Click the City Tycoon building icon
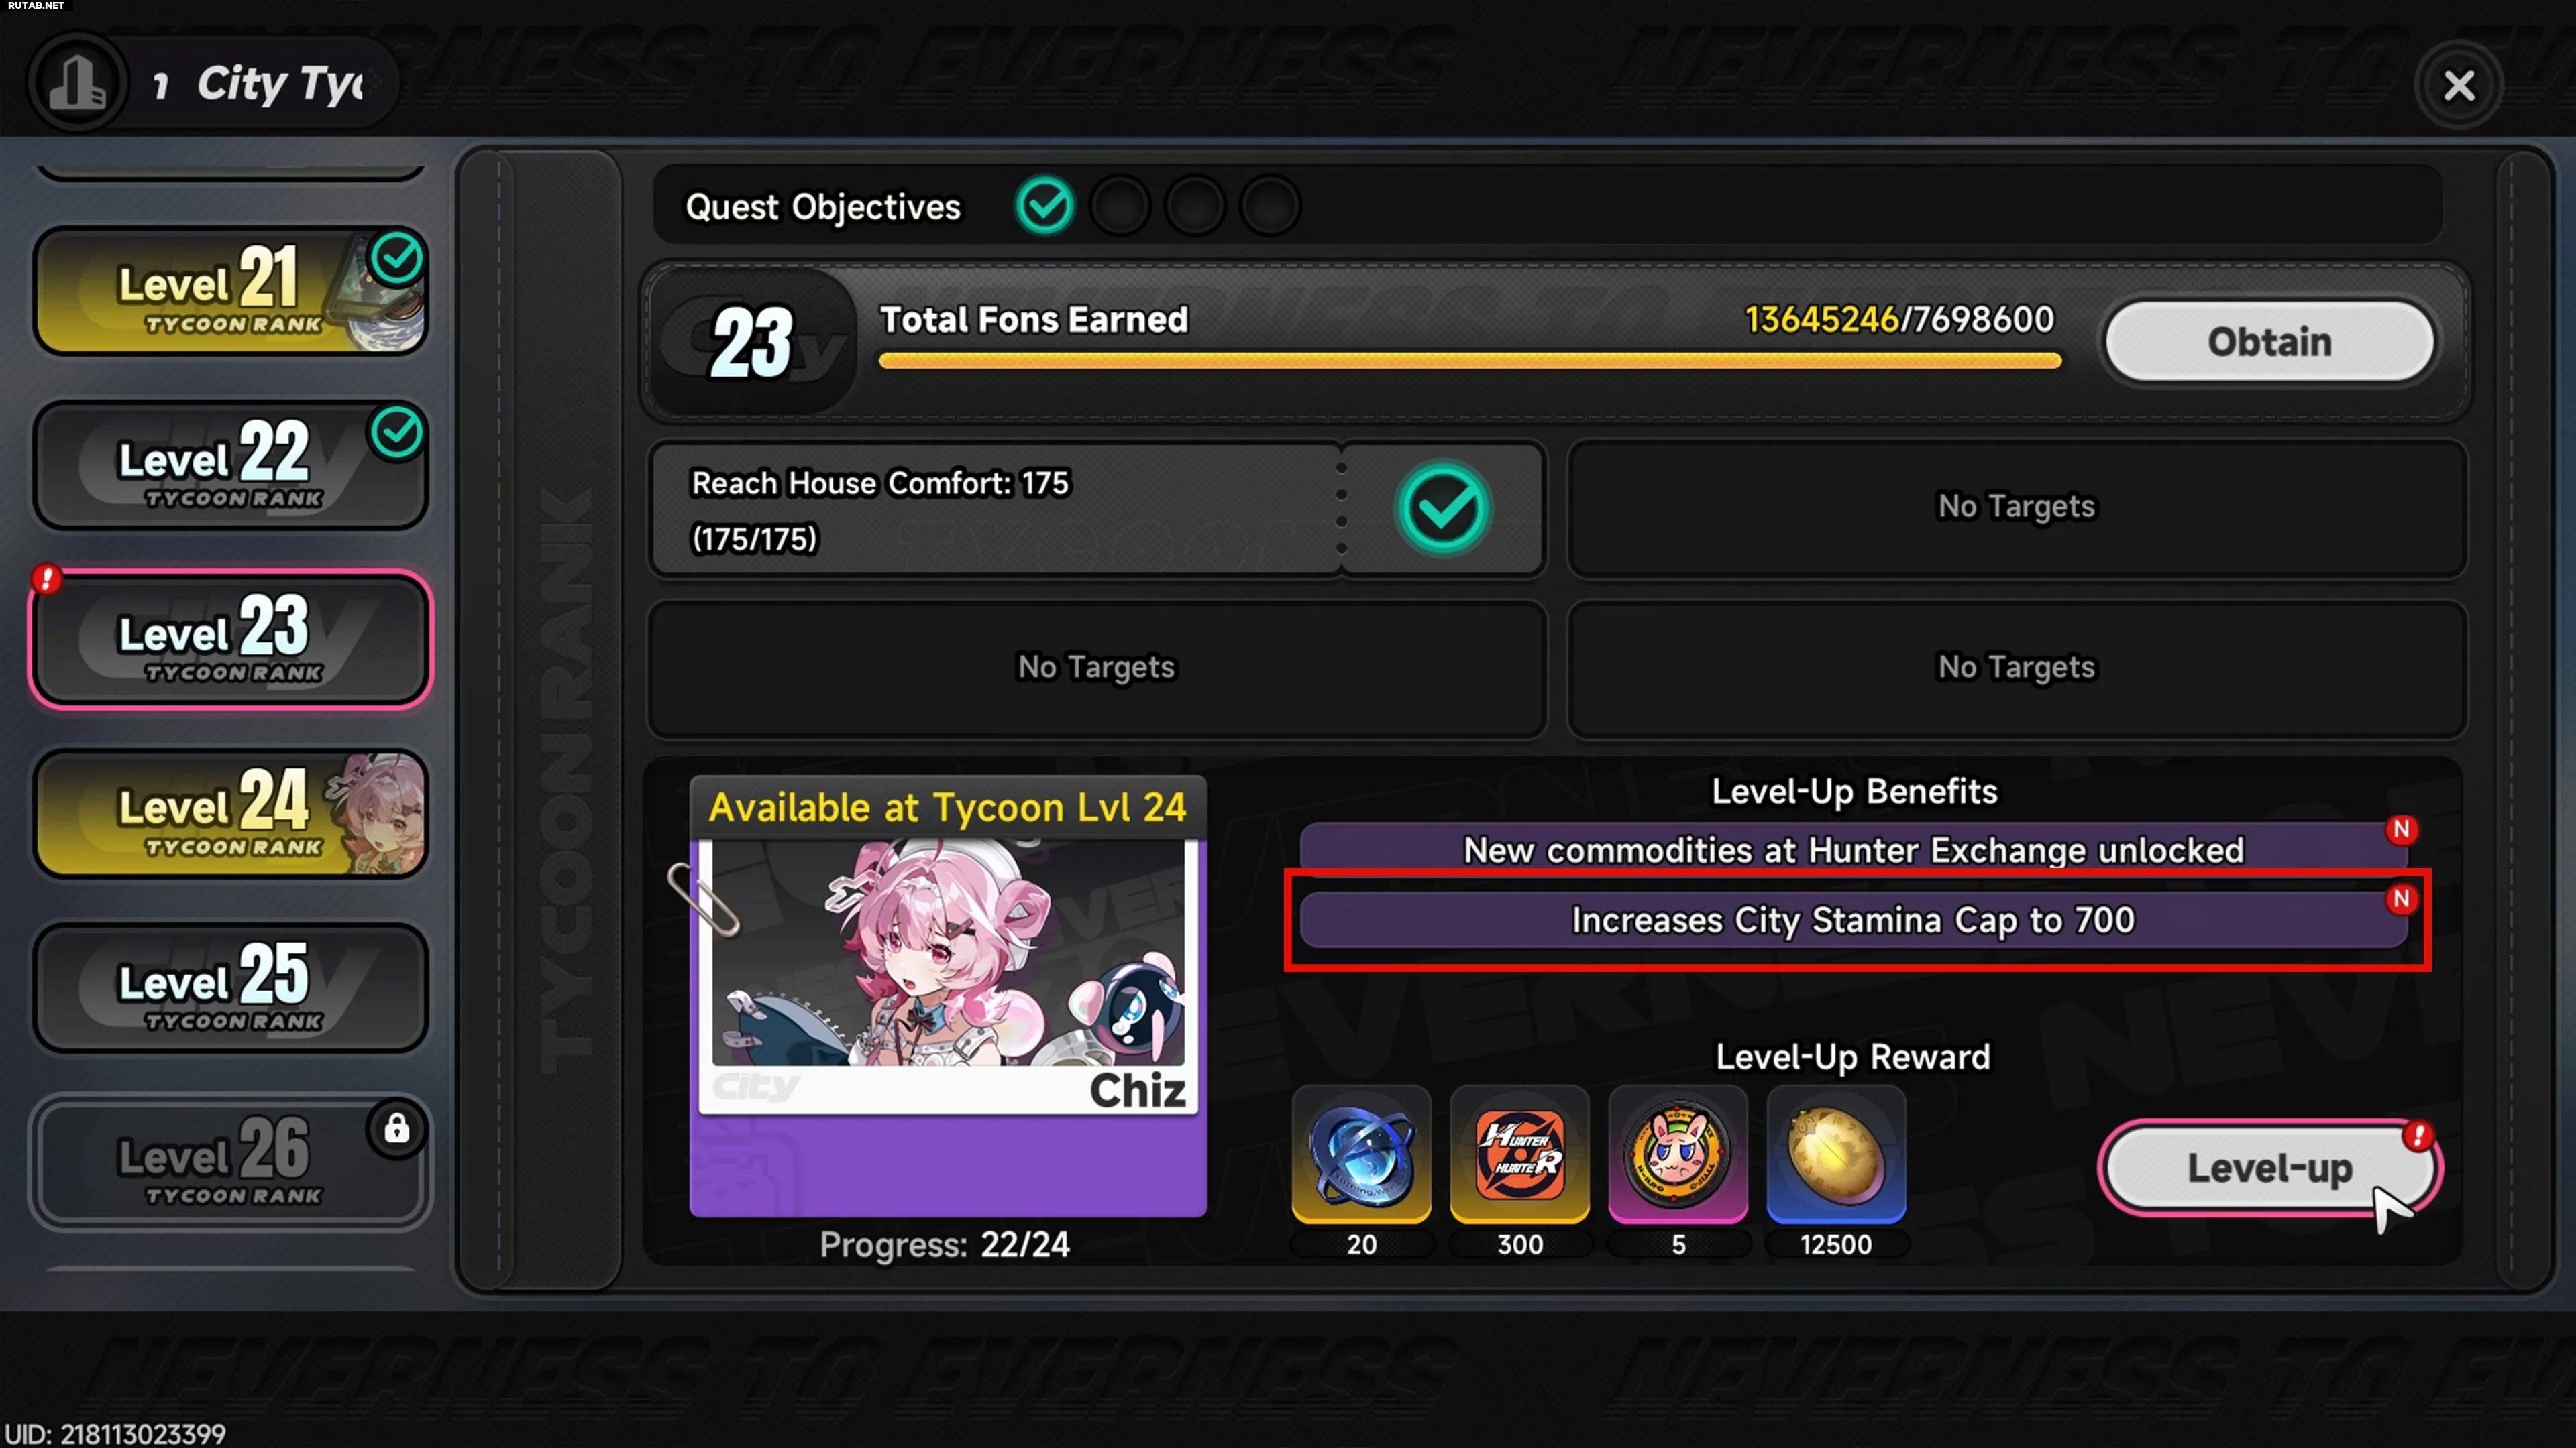Viewport: 2576px width, 1448px height. pos(78,83)
